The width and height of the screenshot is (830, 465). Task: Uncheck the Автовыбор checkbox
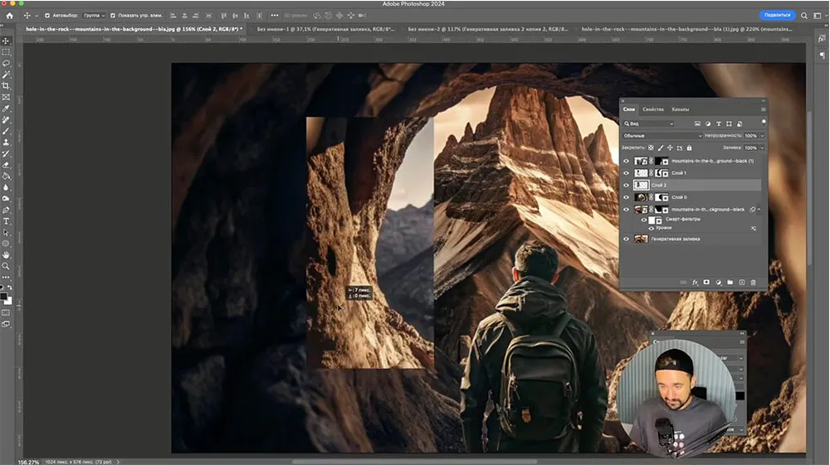tap(46, 16)
